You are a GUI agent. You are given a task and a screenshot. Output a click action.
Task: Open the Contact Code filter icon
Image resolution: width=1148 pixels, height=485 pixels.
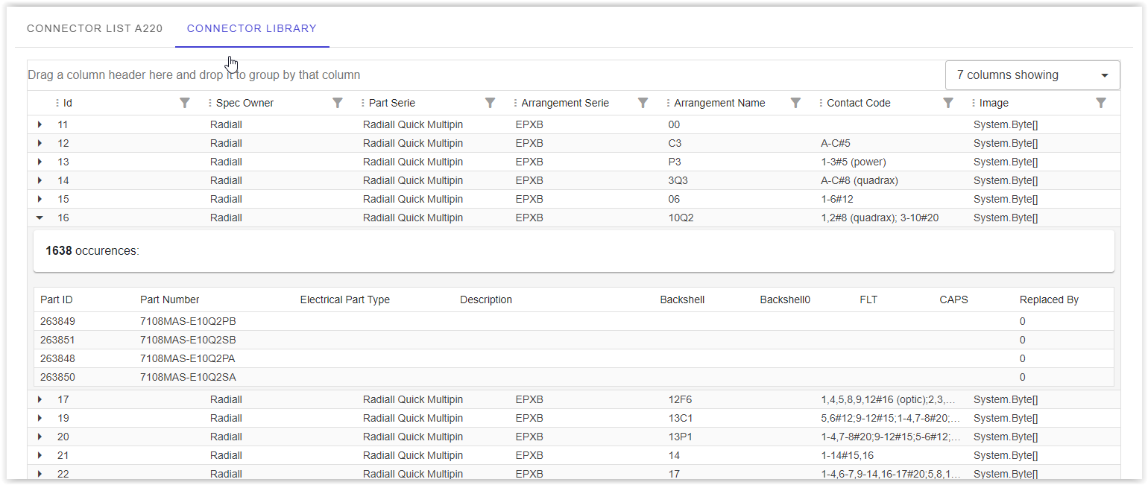tap(947, 102)
